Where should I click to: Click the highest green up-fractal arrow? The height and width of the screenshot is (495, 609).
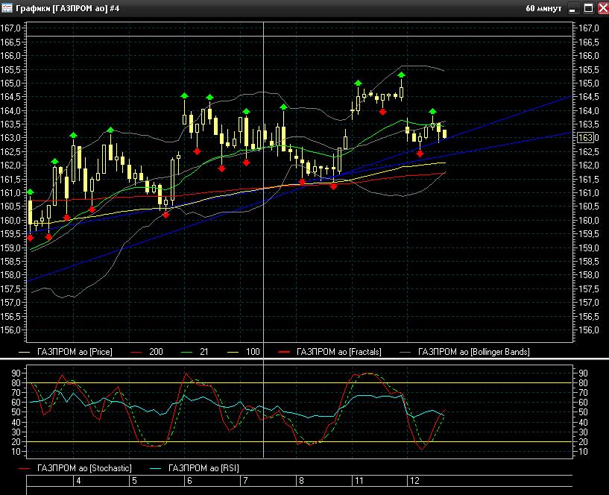401,75
